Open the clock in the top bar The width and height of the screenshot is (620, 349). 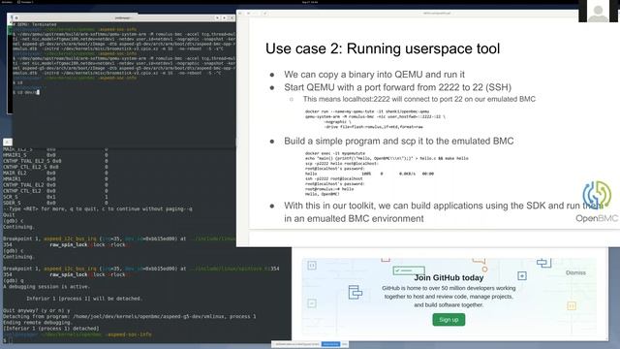click(310, 2)
